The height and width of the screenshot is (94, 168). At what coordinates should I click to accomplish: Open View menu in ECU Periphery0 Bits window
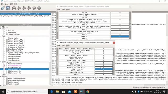click(x=63, y=10)
